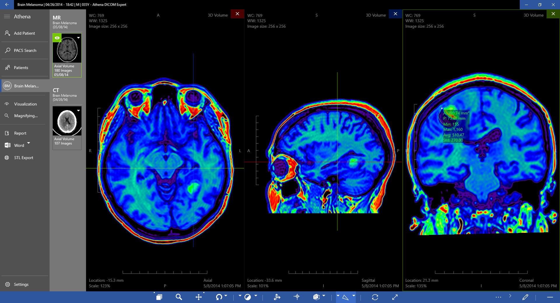Open the MR thumbnail dropdown arrow
Screen dimensions: 560x303
coord(78,38)
